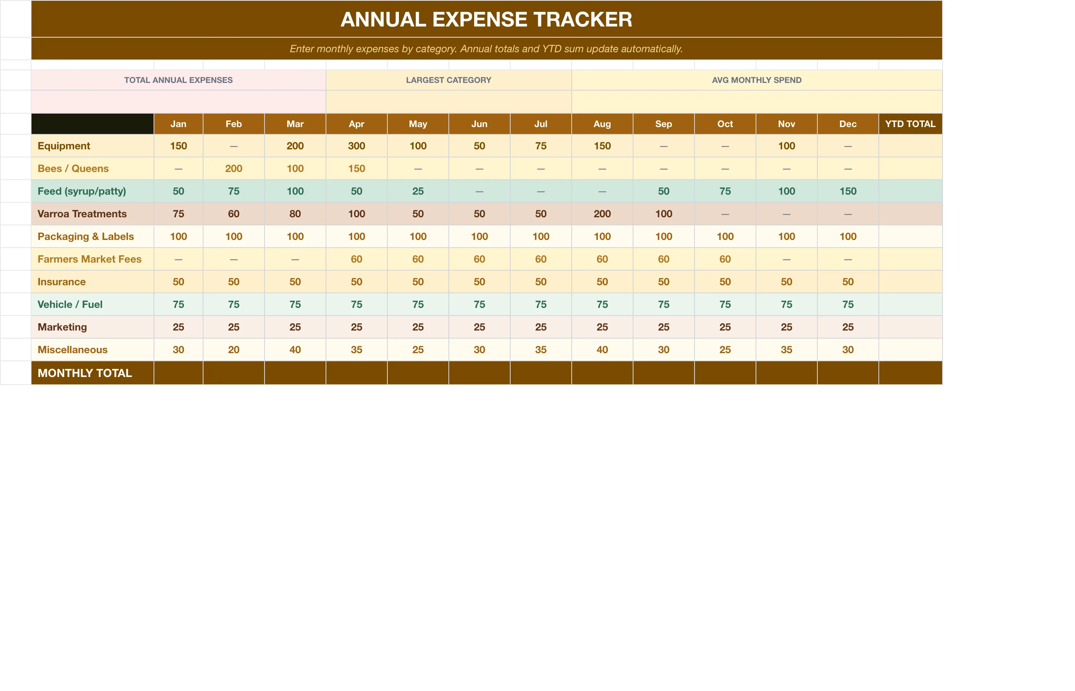Click the Packaging & Labels row label
Image resolution: width=1075 pixels, height=691 pixels.
(93, 236)
